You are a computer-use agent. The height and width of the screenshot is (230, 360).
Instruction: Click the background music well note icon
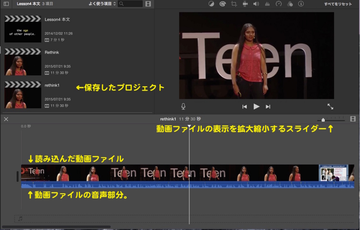pos(20,219)
